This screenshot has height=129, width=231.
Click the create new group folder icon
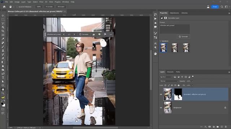pos(218,127)
